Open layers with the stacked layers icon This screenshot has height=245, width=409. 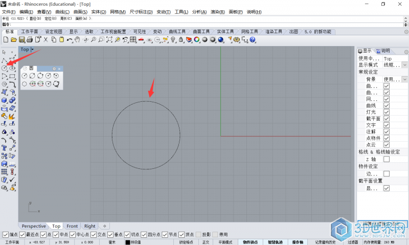tap(189, 40)
